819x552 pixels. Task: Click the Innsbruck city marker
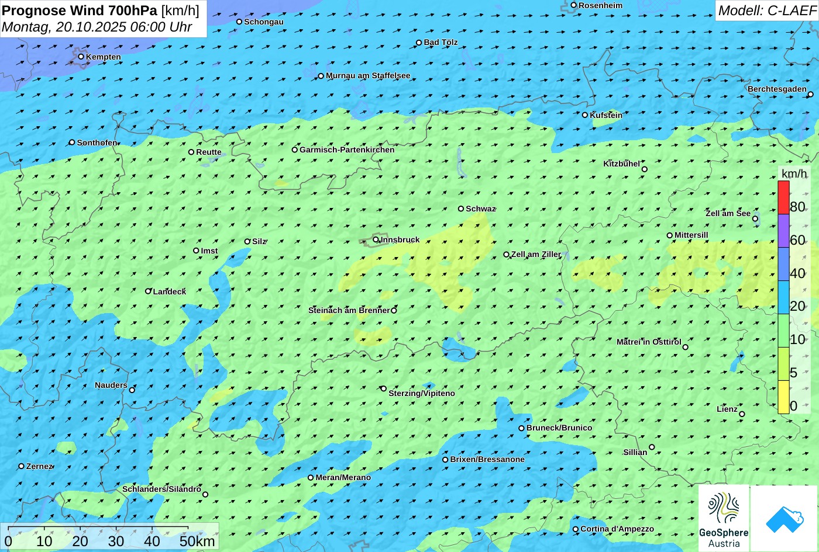376,239
